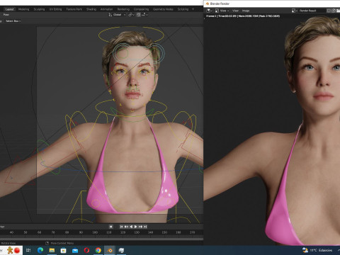The width and height of the screenshot is (340, 255).
Task: Switch to the UV Editing workspace
Action: (55, 9)
